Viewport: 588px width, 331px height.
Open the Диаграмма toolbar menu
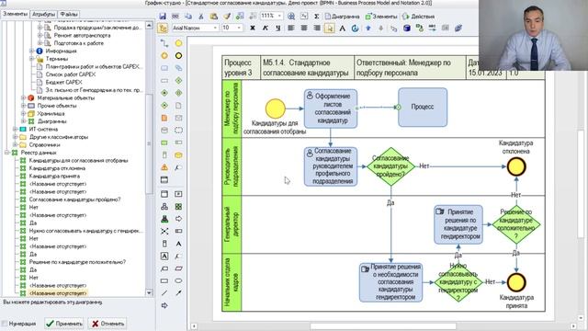[x=342, y=17]
